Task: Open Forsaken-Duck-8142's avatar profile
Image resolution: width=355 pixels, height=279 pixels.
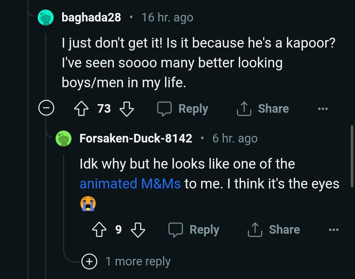Action: click(x=64, y=139)
